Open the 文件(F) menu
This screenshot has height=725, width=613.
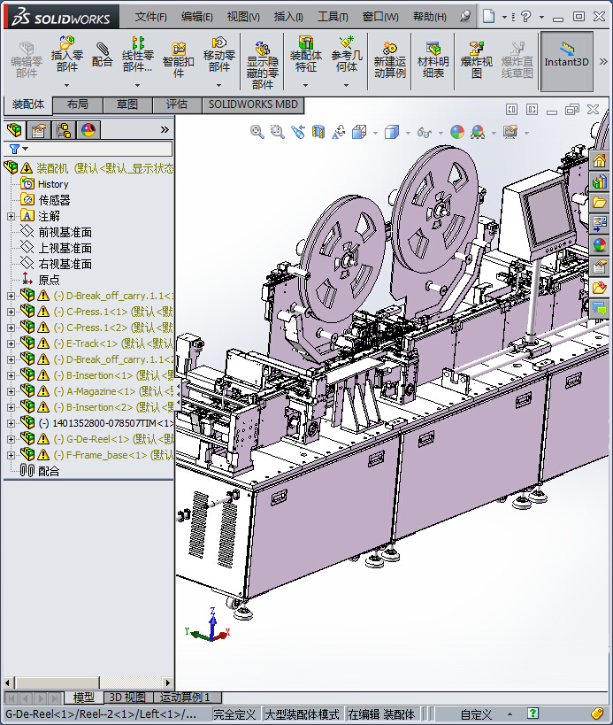150,17
